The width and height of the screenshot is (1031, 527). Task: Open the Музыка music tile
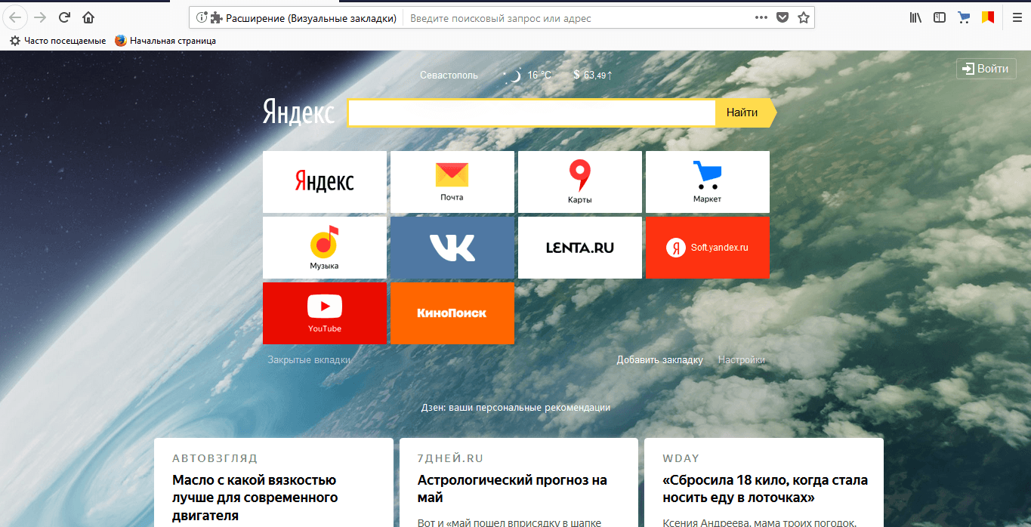click(325, 248)
